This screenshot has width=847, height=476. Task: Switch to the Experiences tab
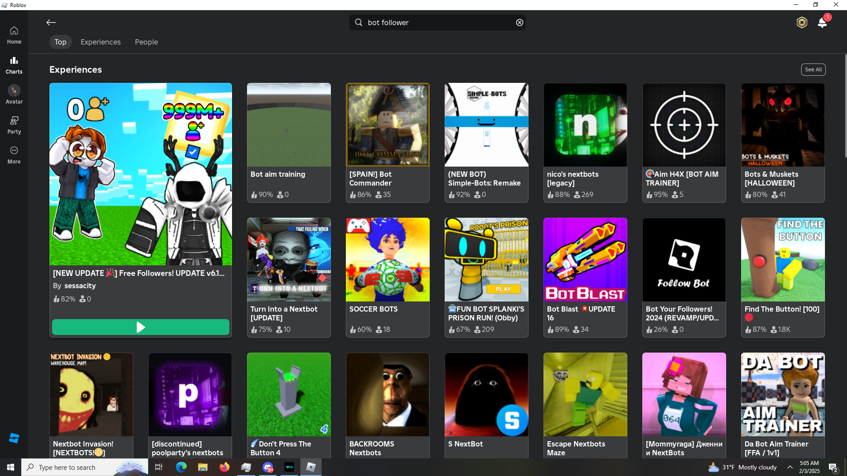pos(101,42)
